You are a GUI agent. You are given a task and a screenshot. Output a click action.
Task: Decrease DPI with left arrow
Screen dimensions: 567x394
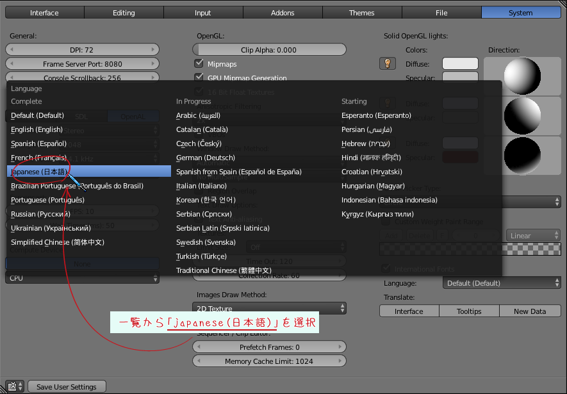point(12,49)
